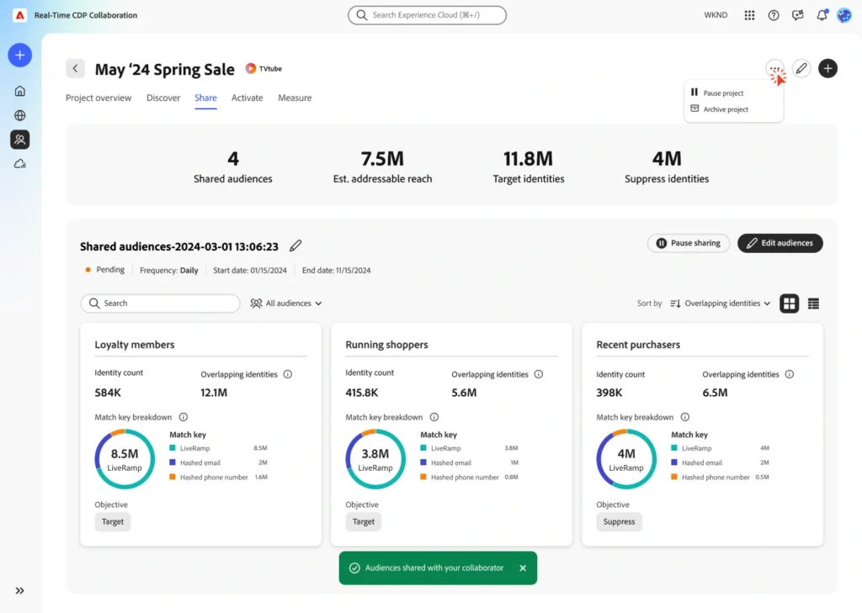The width and height of the screenshot is (862, 613).
Task: Open the globe icon in sidebar
Action: tap(20, 115)
